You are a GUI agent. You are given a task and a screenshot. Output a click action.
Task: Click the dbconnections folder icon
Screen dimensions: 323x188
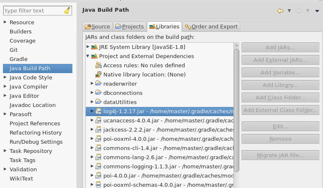(x=98, y=92)
